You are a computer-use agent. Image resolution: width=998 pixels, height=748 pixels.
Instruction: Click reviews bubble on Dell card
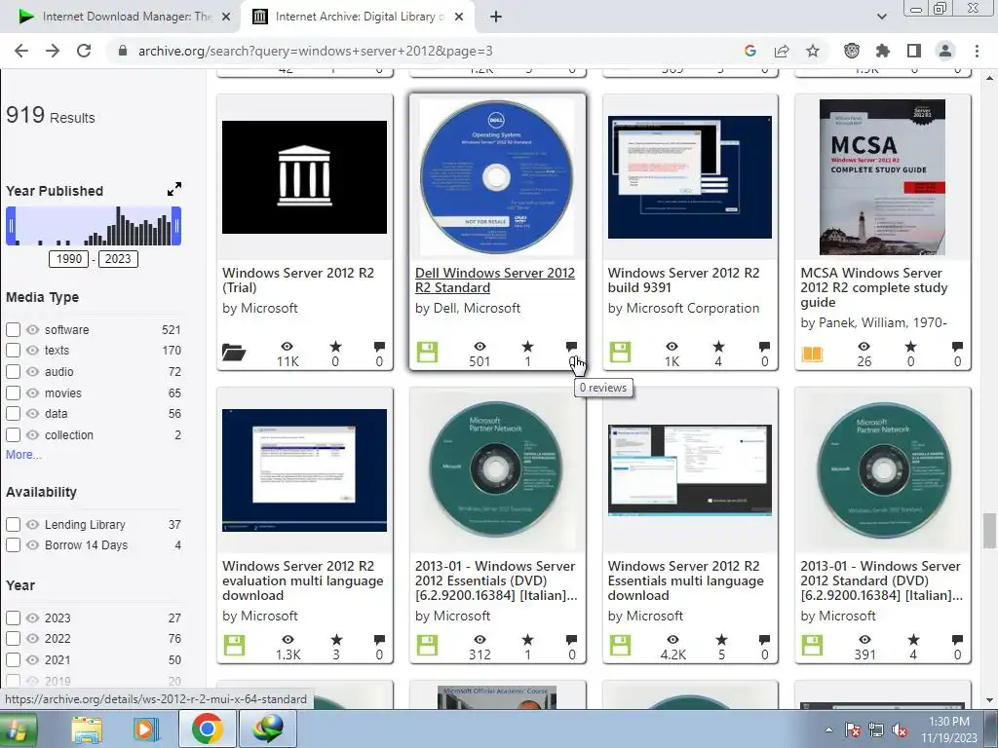pos(571,347)
